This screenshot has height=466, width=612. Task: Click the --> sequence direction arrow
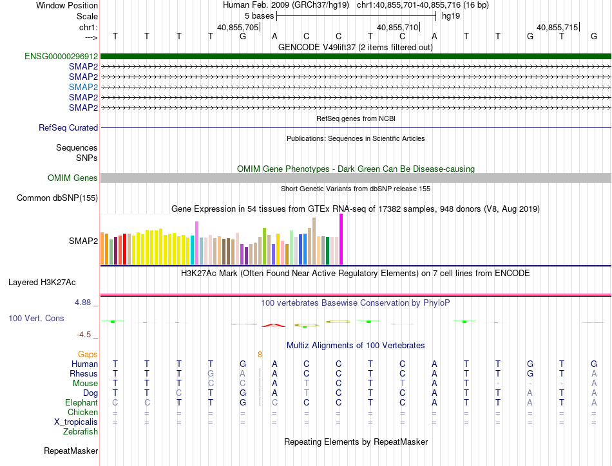click(x=91, y=37)
